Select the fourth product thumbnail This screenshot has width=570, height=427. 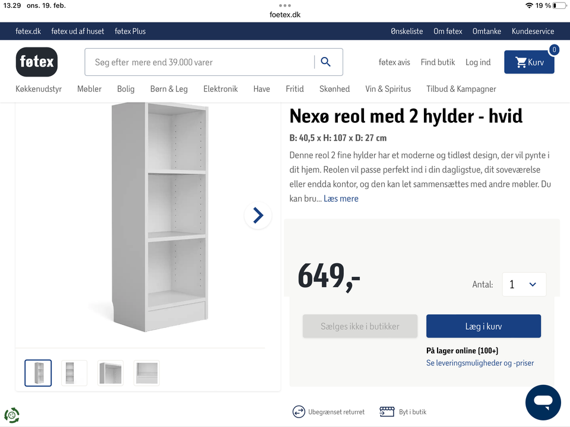(x=147, y=373)
